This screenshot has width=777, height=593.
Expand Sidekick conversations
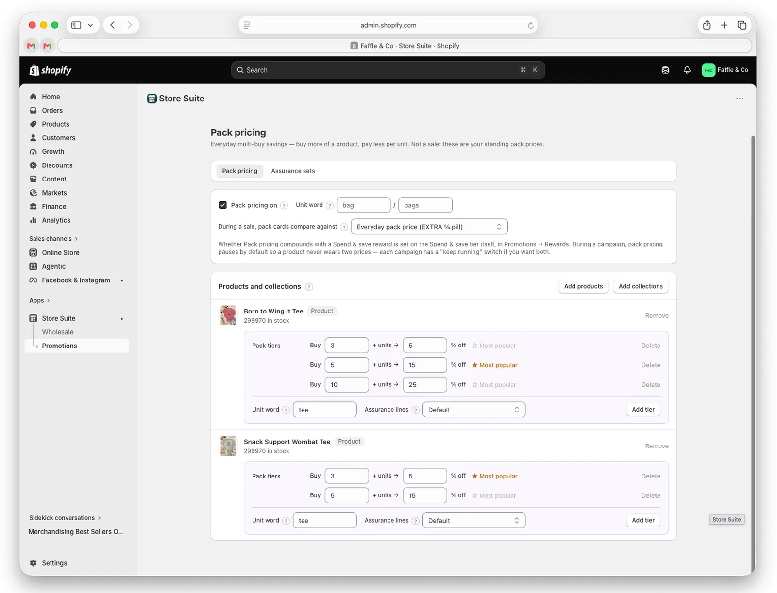[x=65, y=518]
